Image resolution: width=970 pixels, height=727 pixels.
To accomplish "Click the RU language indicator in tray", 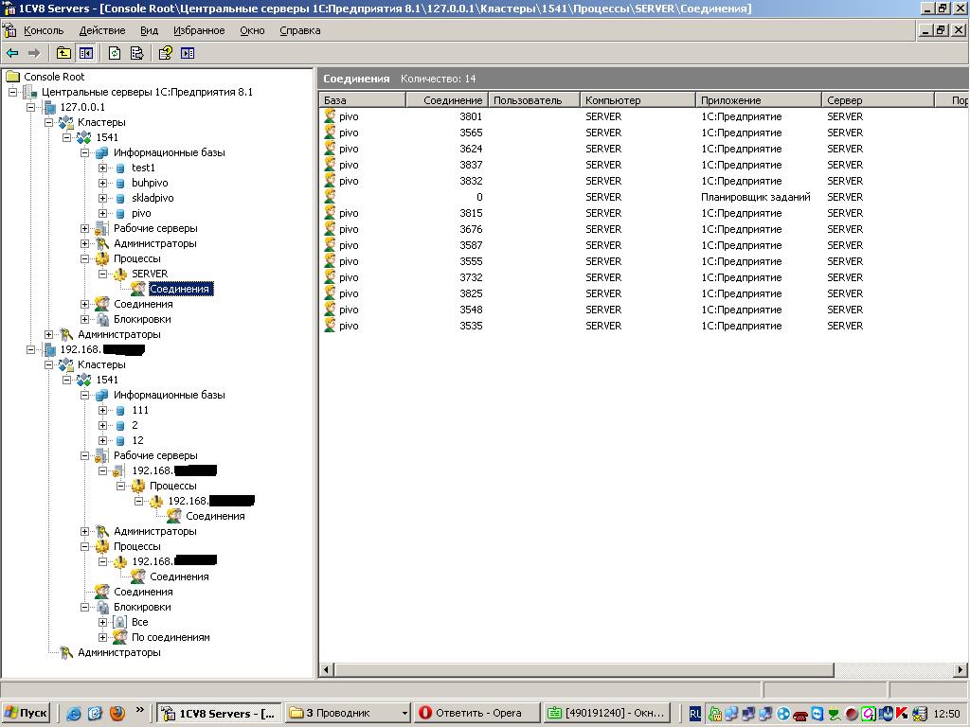I will (x=695, y=714).
